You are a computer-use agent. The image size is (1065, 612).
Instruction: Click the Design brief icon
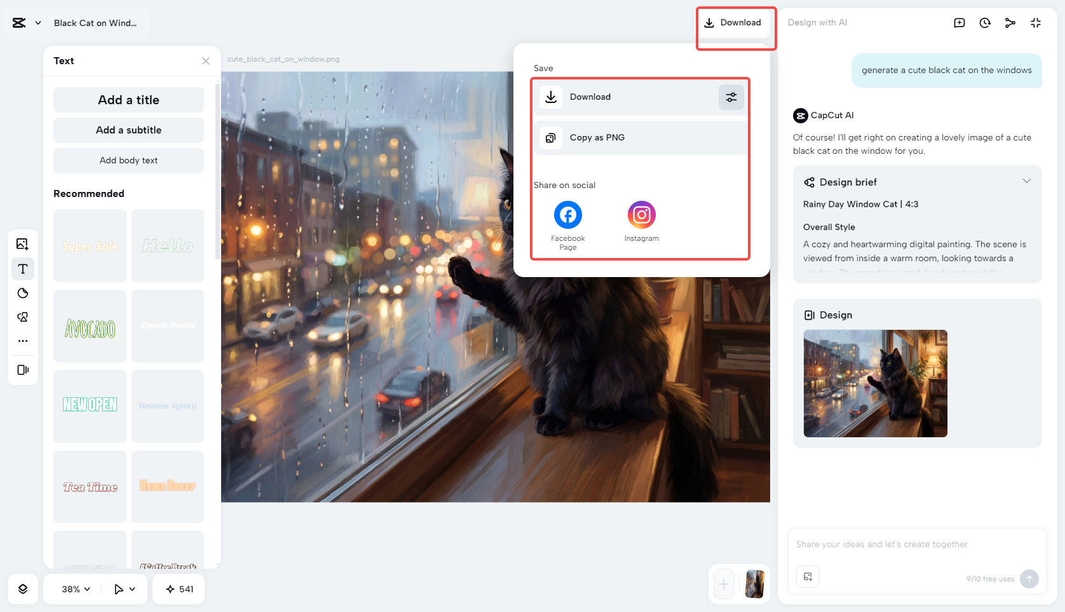[x=809, y=182]
